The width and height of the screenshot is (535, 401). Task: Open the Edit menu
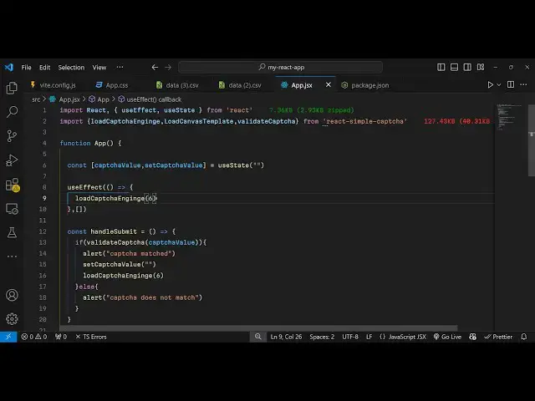click(44, 68)
